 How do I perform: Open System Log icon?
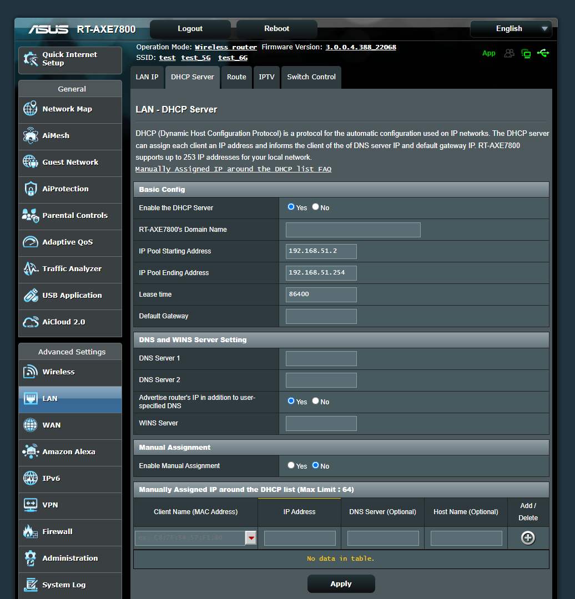click(x=31, y=585)
